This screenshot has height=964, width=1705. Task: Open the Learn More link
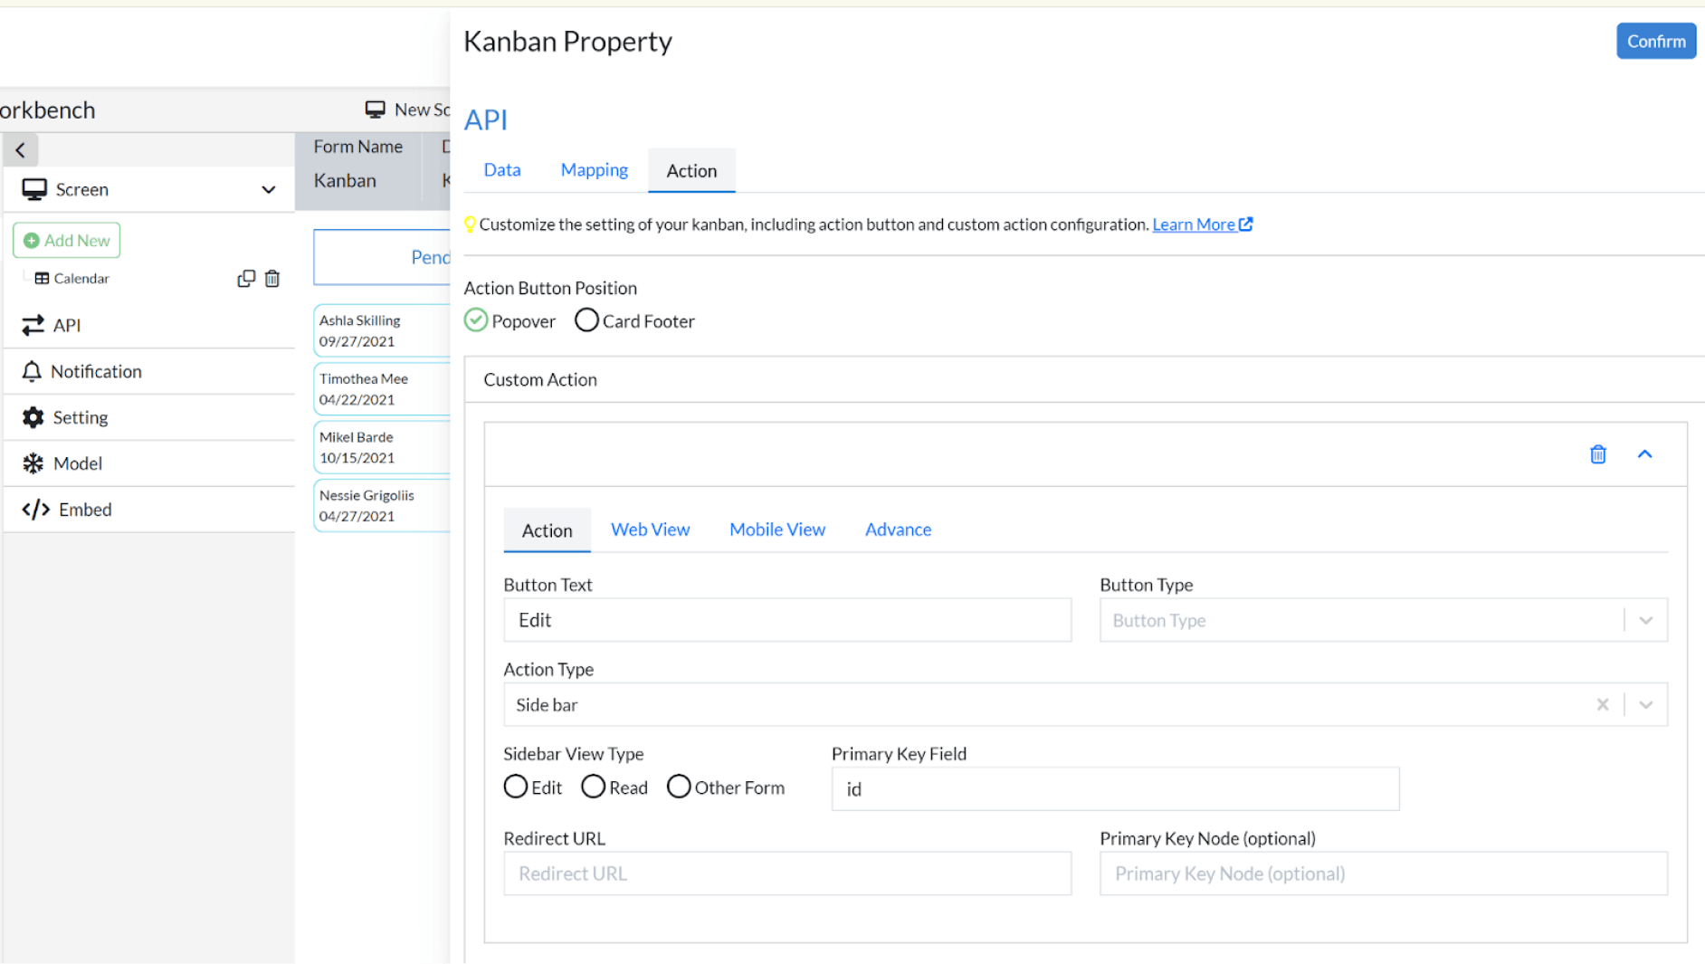pos(1194,224)
